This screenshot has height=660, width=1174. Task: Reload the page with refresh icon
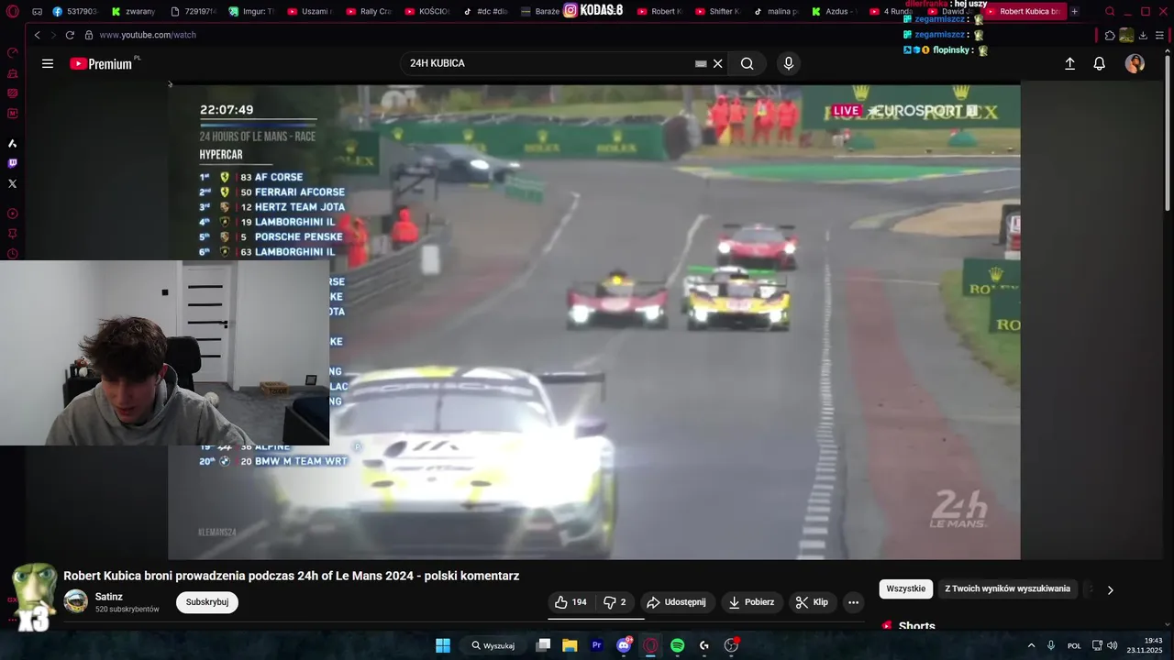point(70,35)
